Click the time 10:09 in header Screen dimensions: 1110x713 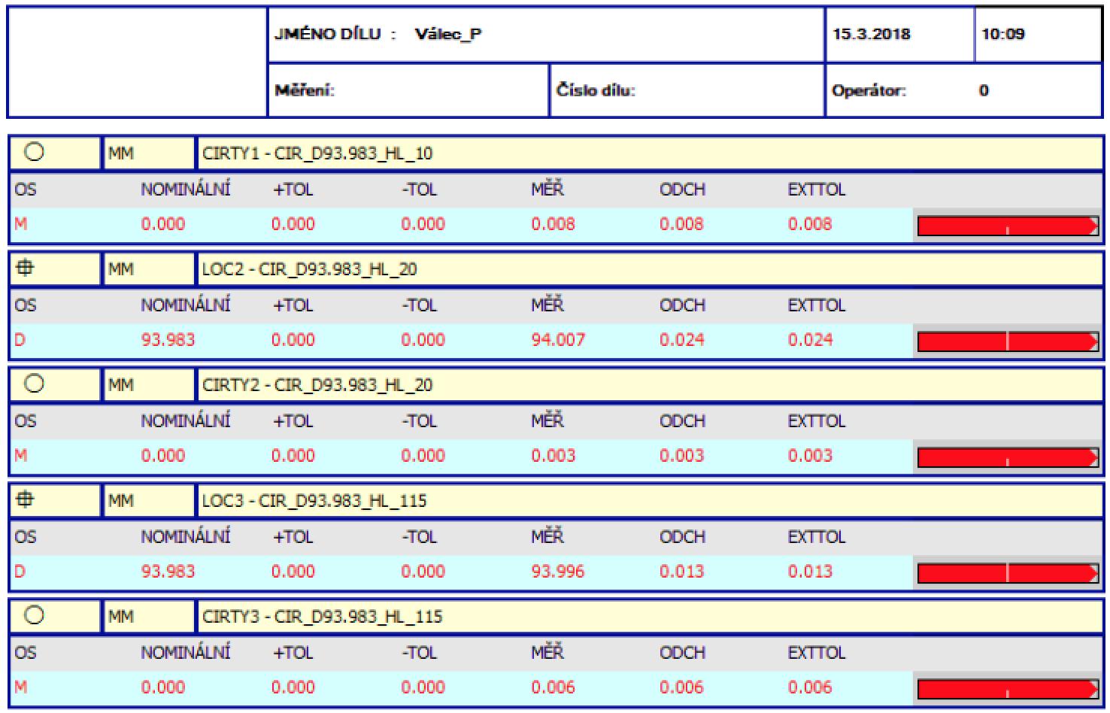(x=1002, y=34)
